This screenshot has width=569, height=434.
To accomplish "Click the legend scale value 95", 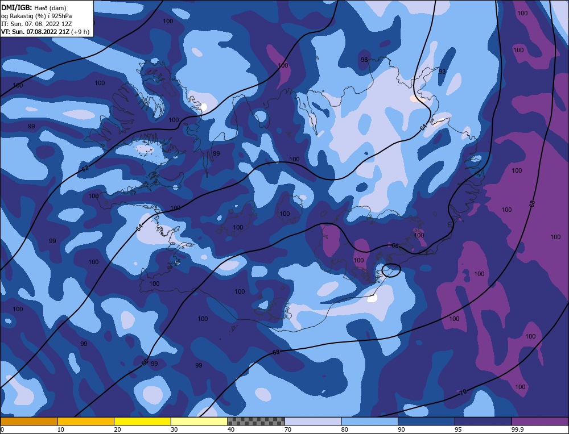I will pyautogui.click(x=458, y=430).
